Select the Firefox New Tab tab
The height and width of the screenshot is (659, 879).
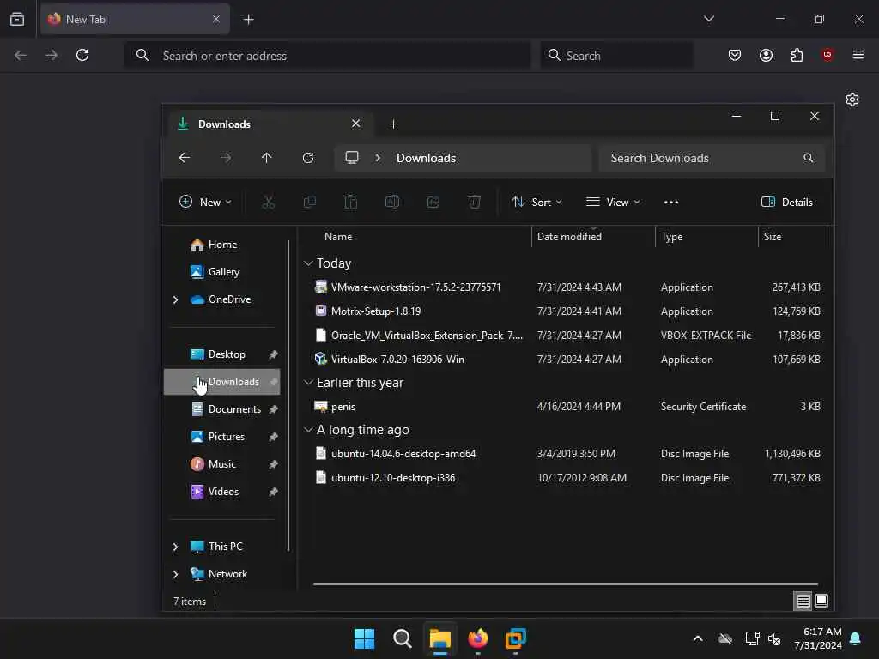[x=135, y=20]
